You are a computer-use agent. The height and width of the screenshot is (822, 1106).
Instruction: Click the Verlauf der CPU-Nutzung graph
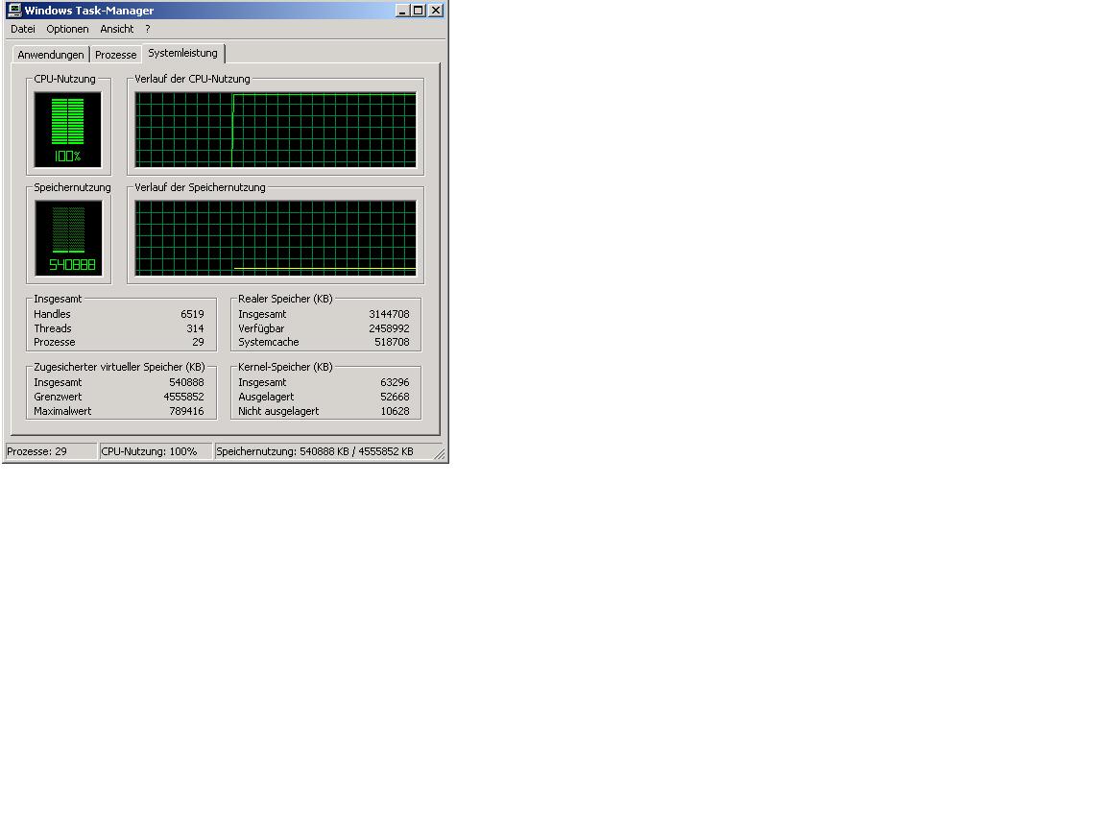pos(276,129)
